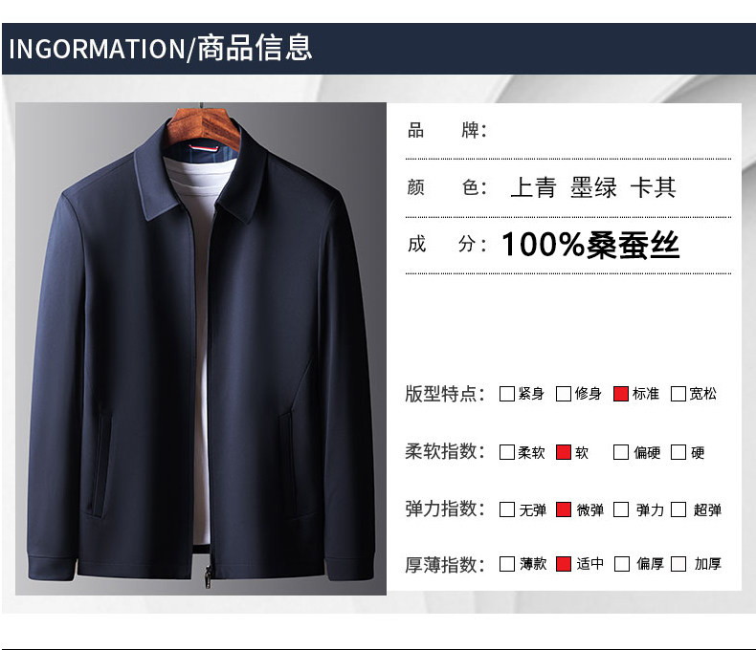This screenshot has width=756, height=650.
Task: Check the 紧身 fit checkbox
Action: pos(507,394)
